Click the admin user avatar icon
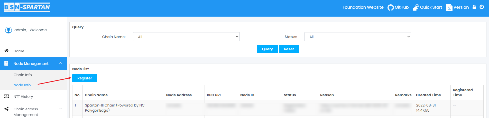This screenshot has width=489, height=118. [8, 30]
